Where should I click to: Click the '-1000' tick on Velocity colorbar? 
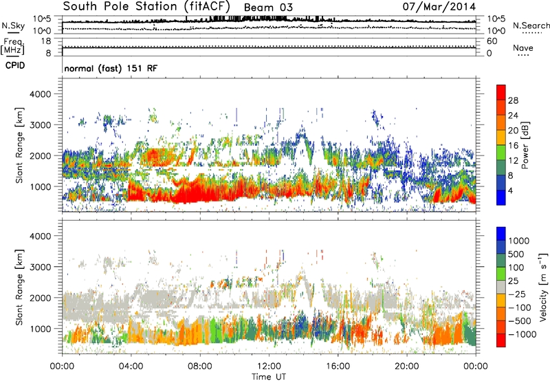click(522, 334)
